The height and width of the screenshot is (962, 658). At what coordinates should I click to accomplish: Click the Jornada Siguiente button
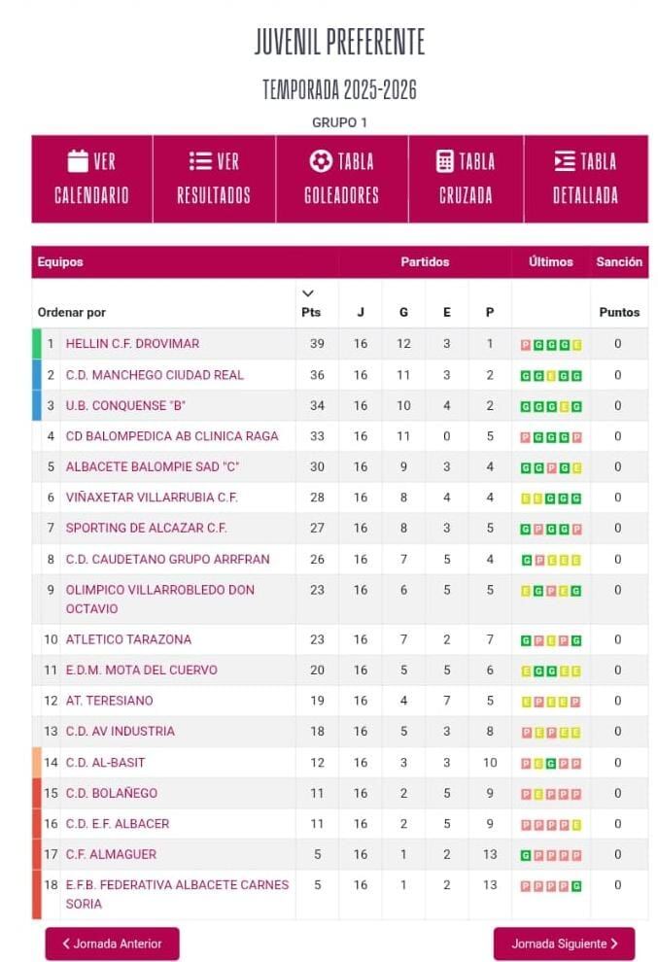pos(564,943)
